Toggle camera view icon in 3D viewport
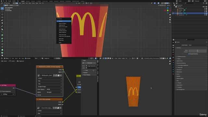The height and width of the screenshot is (117, 208). point(170,20)
